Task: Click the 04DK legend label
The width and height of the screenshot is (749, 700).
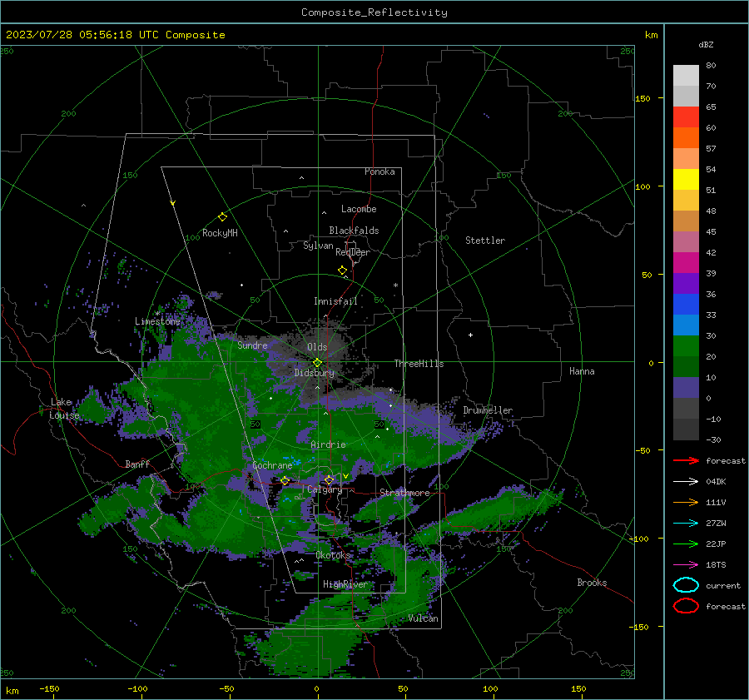Action: tap(716, 482)
